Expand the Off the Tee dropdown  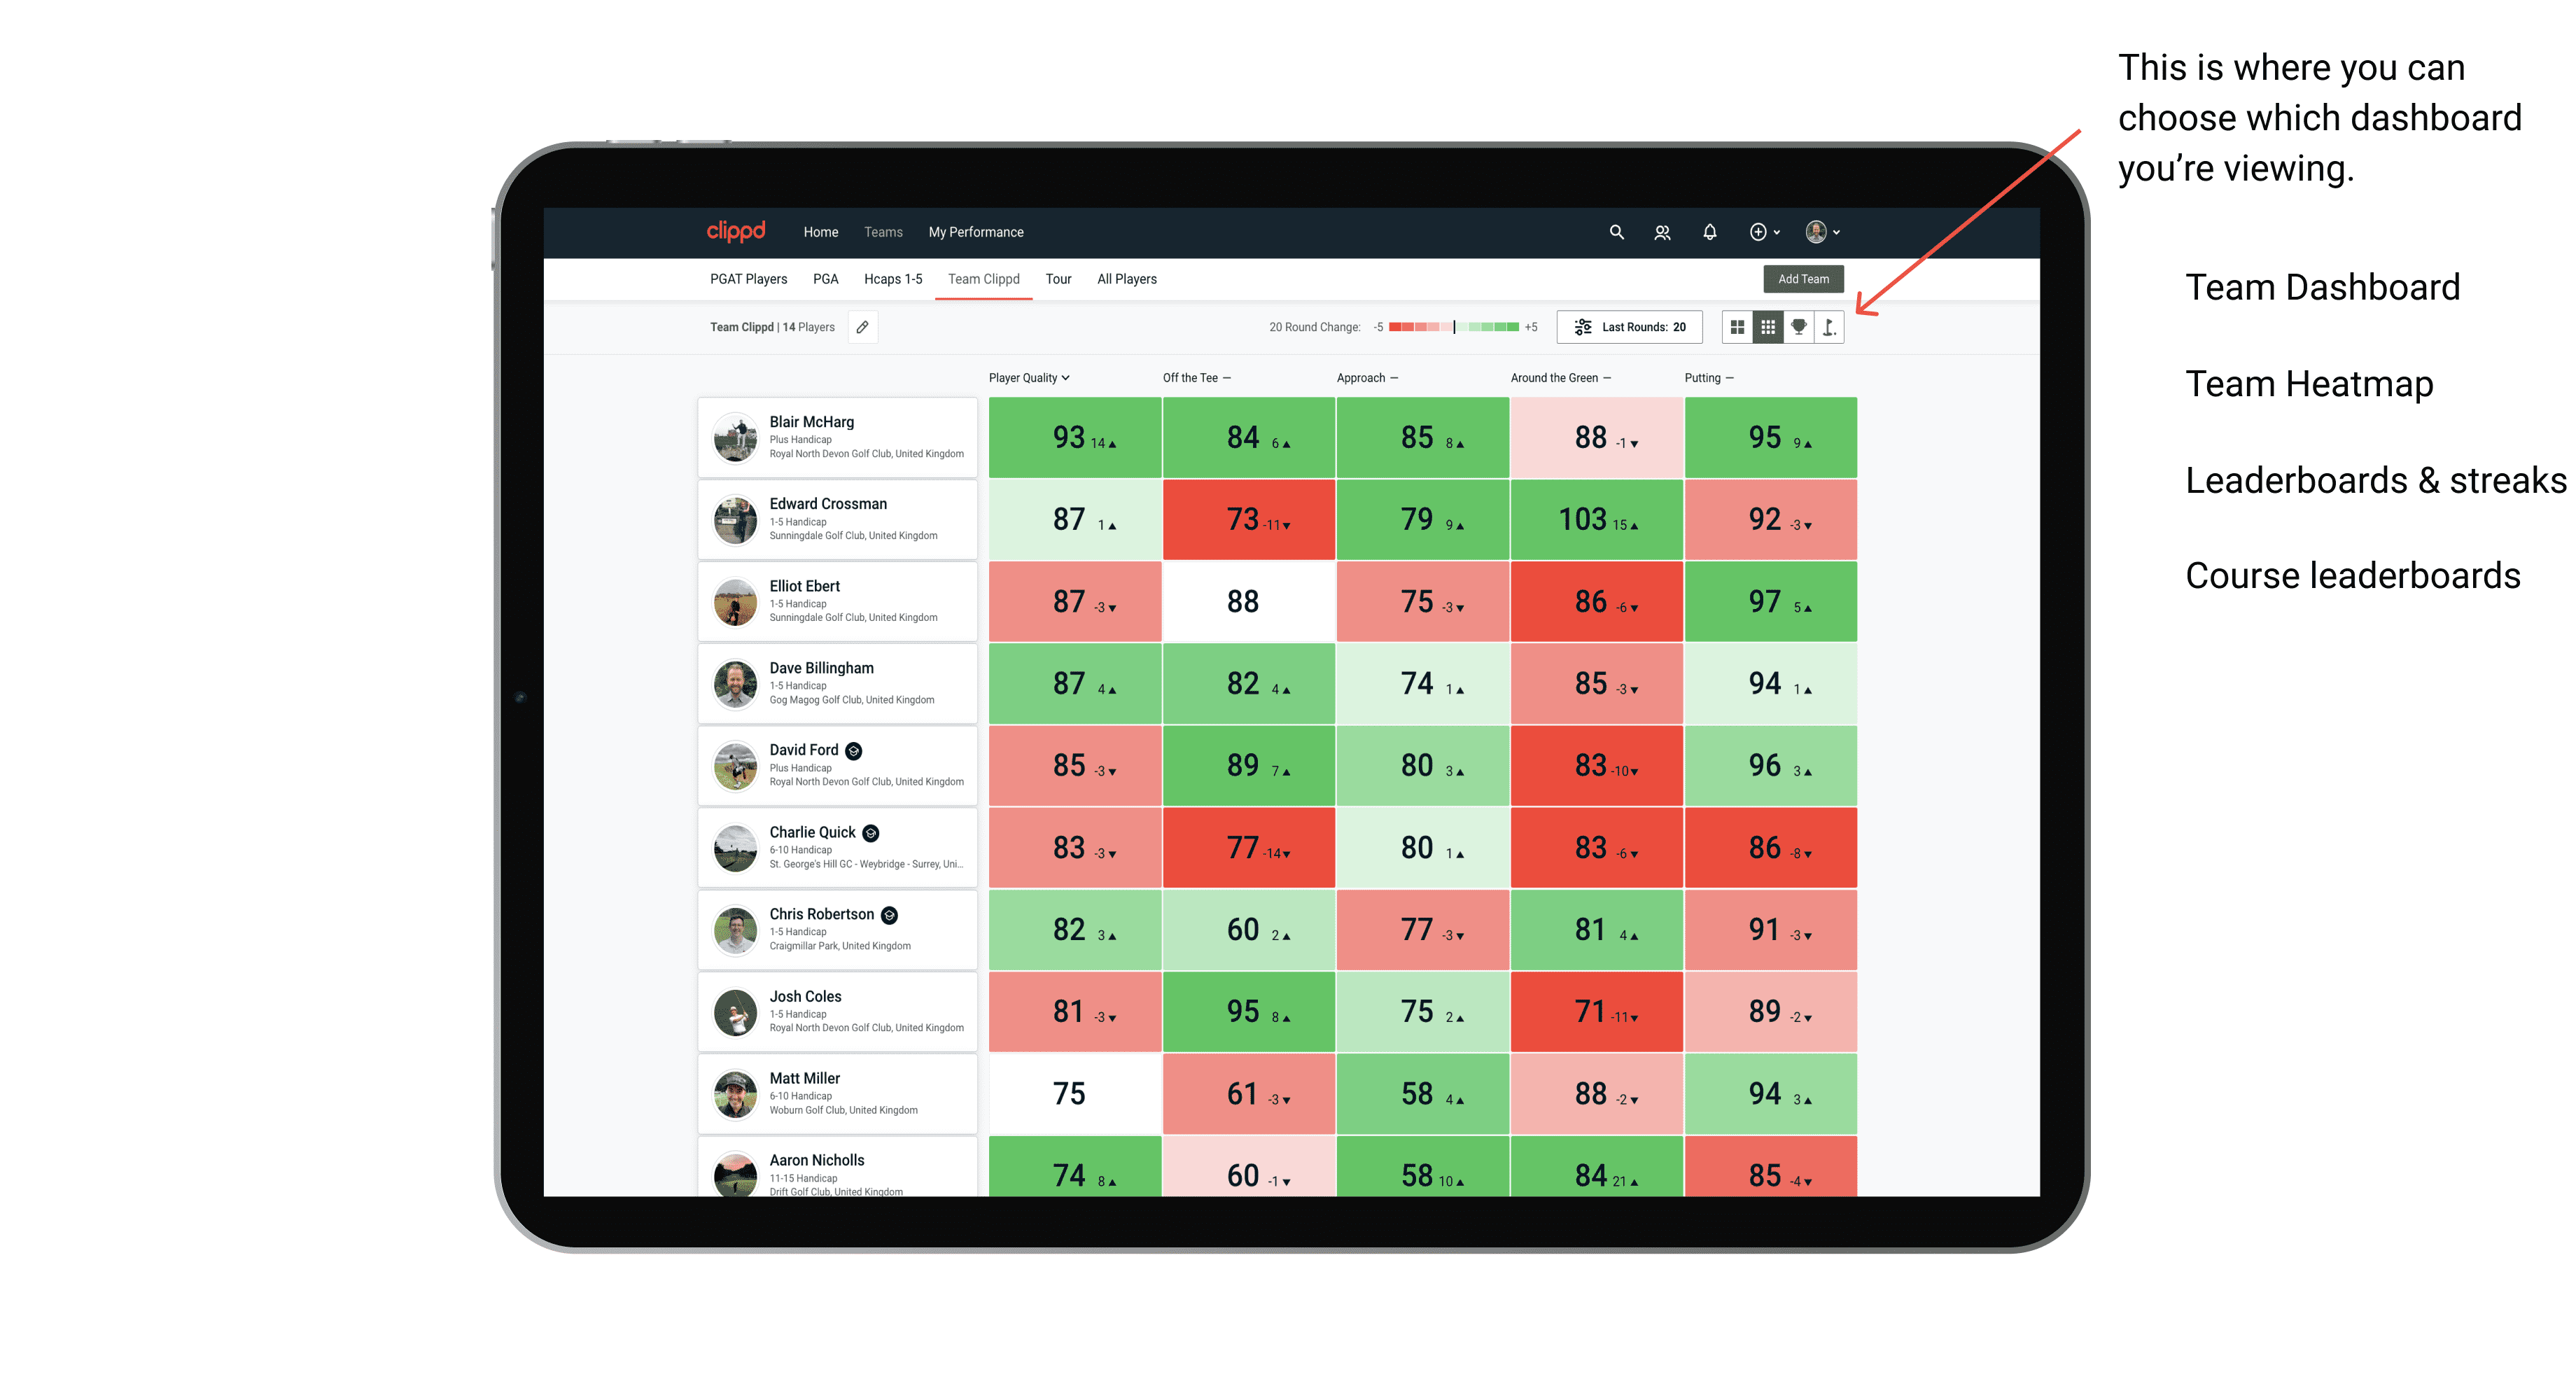[x=1196, y=377]
